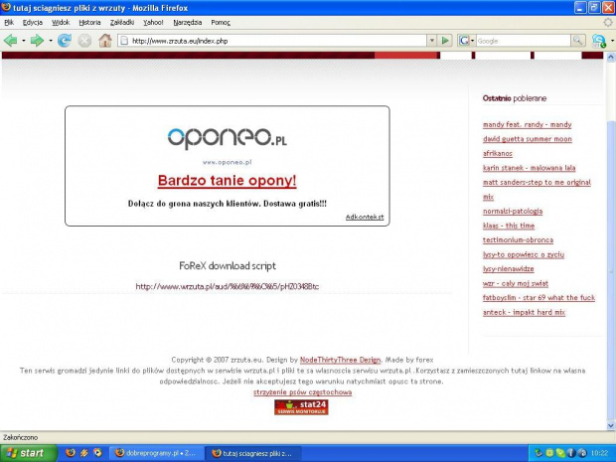Click the first green system tray icon
The image size is (616, 462).
pos(539,453)
